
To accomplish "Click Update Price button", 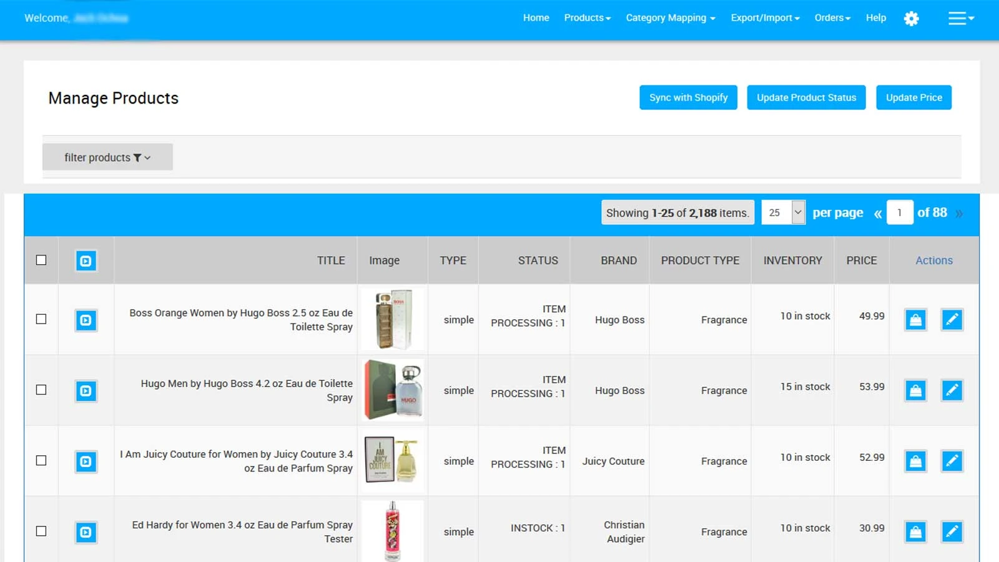I will pos(913,97).
